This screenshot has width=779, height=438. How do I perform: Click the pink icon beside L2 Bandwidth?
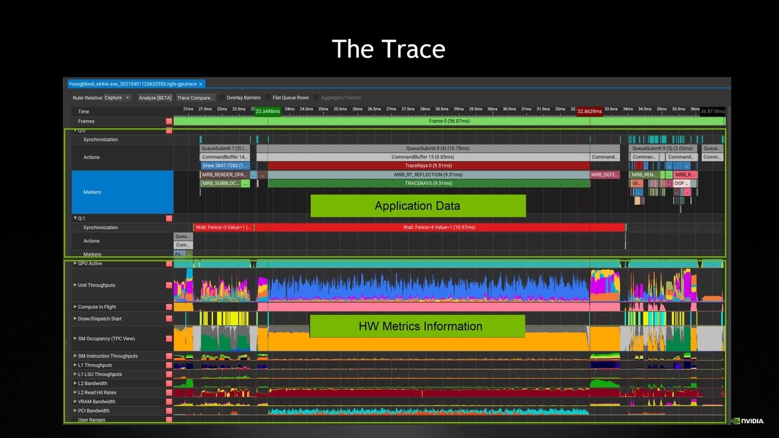pyautogui.click(x=169, y=383)
